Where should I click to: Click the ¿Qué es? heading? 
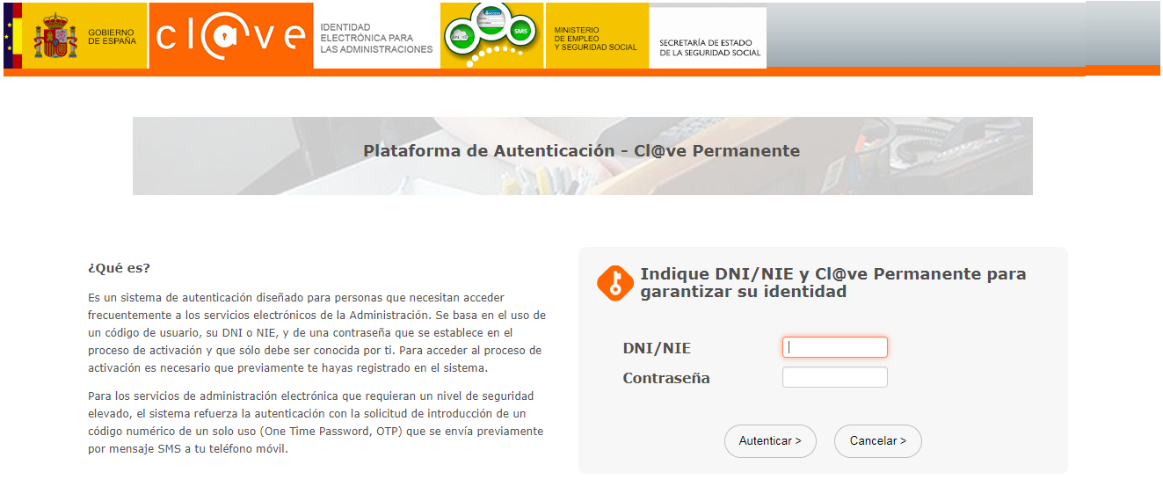[119, 268]
